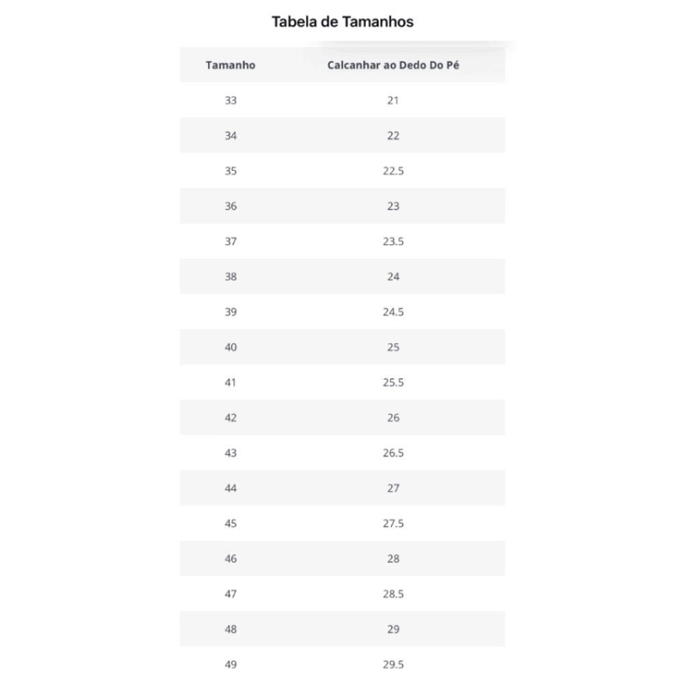Click the 'Tabela de Tamanhos' title
The width and height of the screenshot is (685, 685).
pyautogui.click(x=342, y=21)
